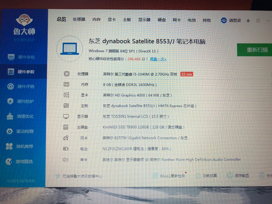Click the motherboard icon
The width and height of the screenshot is (272, 204).
pyautogui.click(x=66, y=106)
